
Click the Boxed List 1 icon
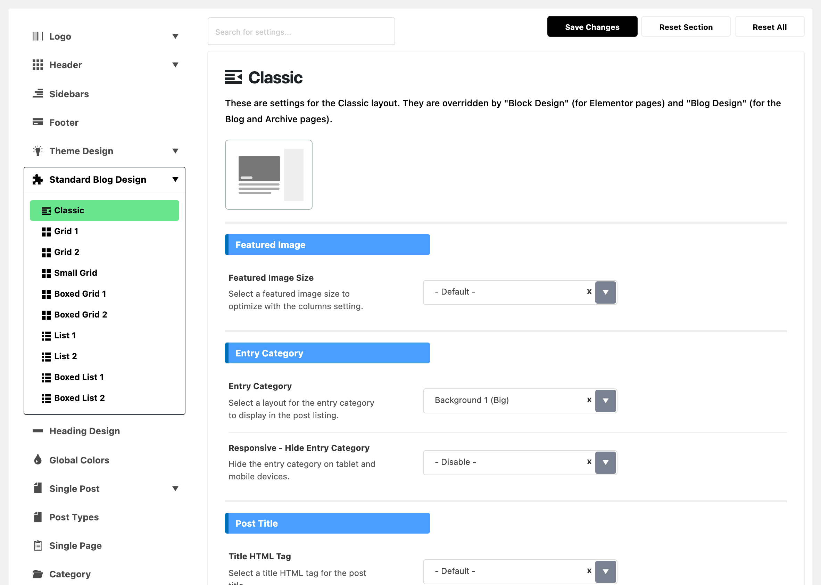pos(46,378)
